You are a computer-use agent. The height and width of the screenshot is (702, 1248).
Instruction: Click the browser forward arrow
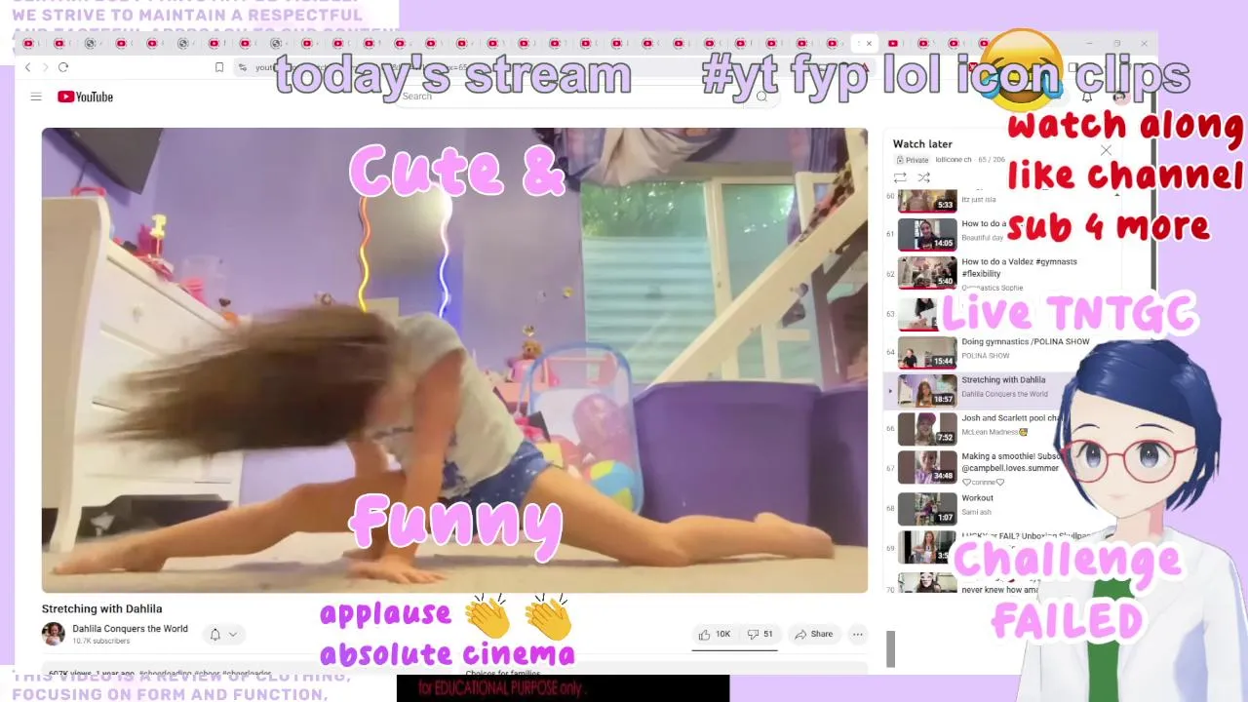point(45,67)
